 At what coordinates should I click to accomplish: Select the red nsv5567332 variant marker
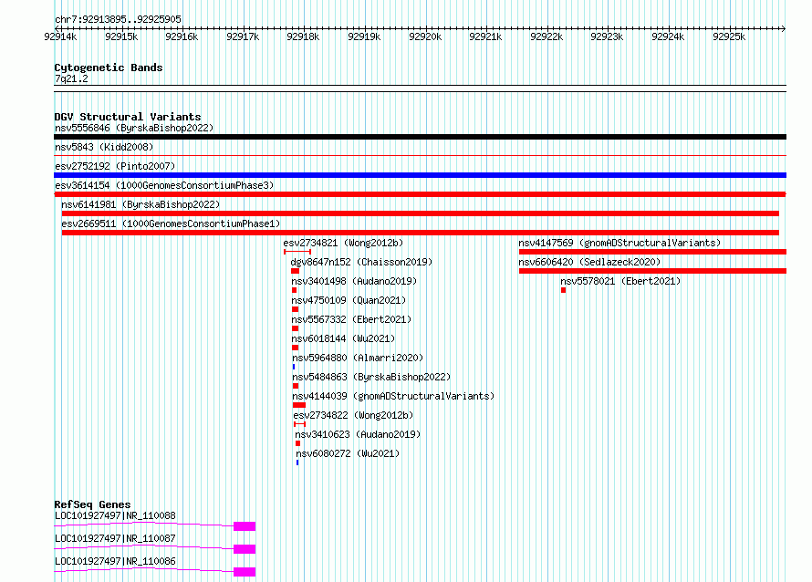(x=296, y=328)
